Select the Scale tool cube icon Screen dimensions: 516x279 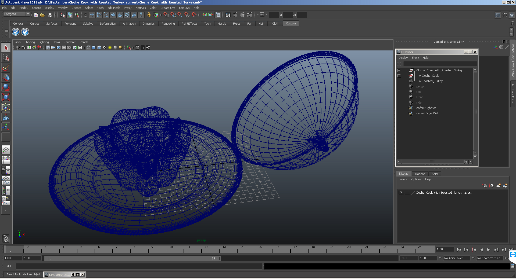(6, 97)
